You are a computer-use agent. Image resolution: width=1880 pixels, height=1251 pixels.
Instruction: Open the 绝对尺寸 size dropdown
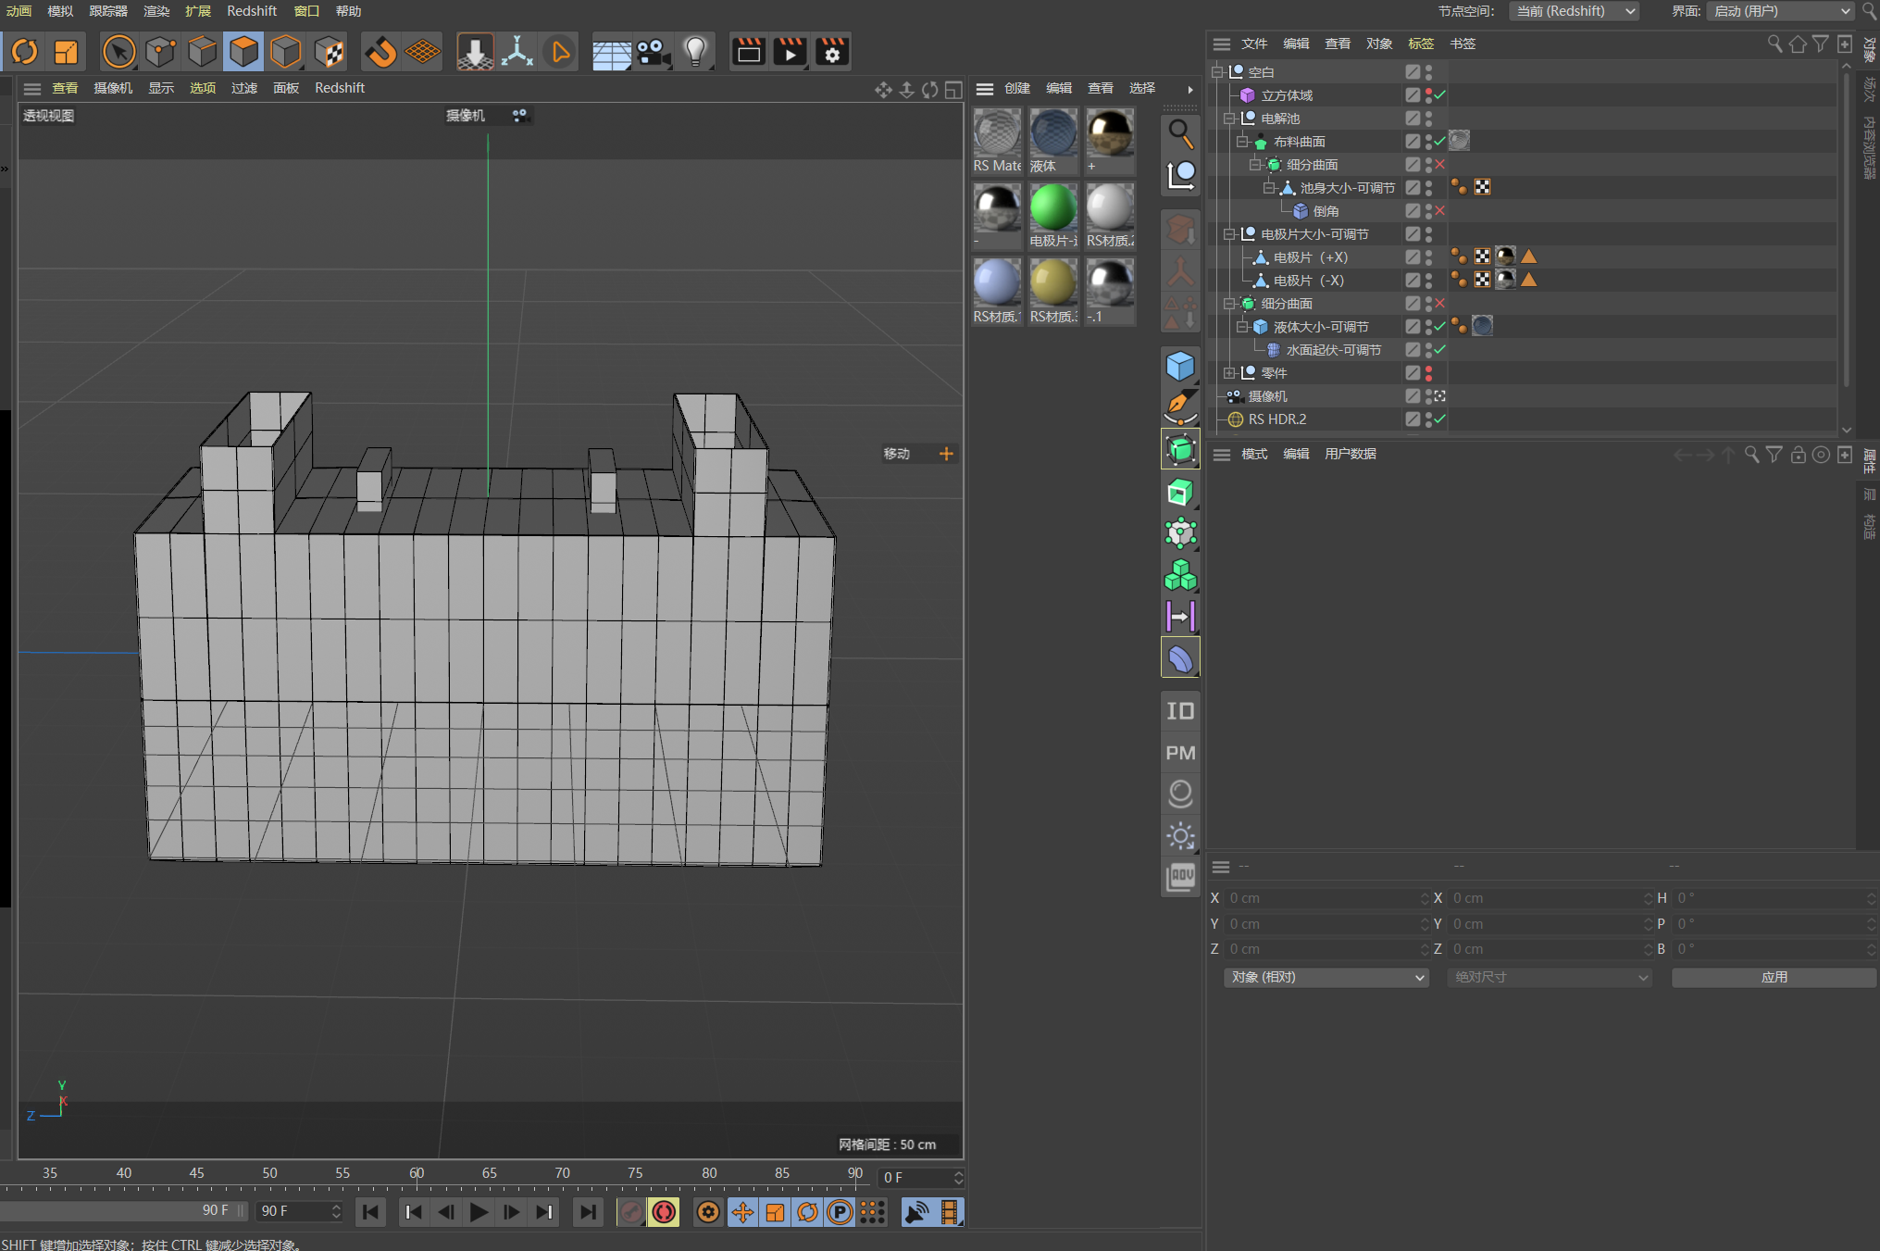(1550, 977)
